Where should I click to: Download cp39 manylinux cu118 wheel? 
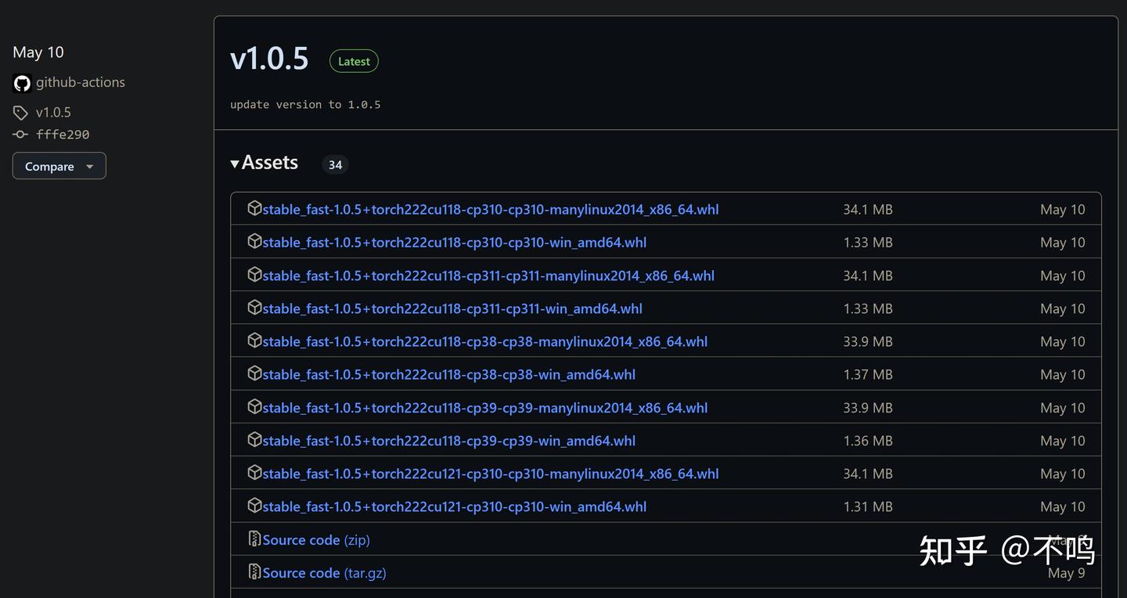click(484, 408)
